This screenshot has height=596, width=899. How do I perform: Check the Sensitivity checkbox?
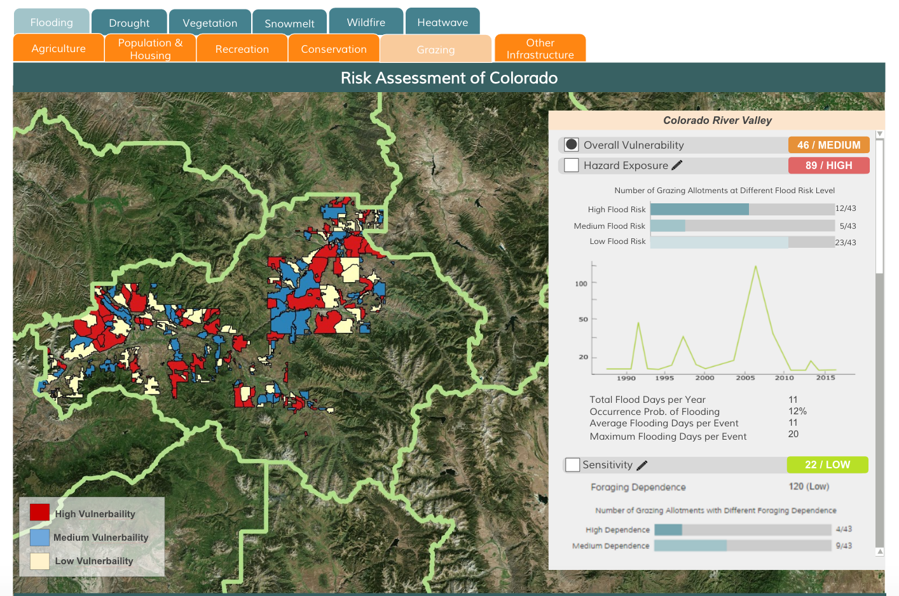coord(572,465)
